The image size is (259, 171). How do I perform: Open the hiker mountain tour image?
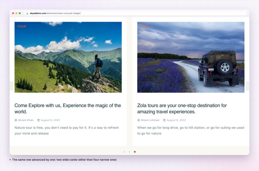(x=68, y=57)
